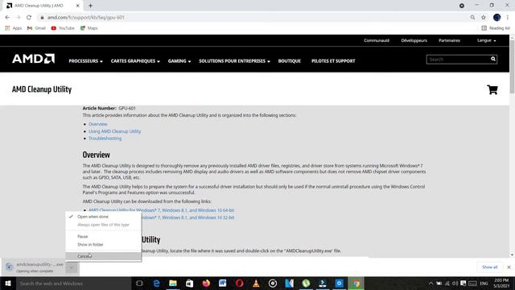Expand the CARTES GRAPHIQUES menu
The image size is (515, 290).
[x=135, y=61]
